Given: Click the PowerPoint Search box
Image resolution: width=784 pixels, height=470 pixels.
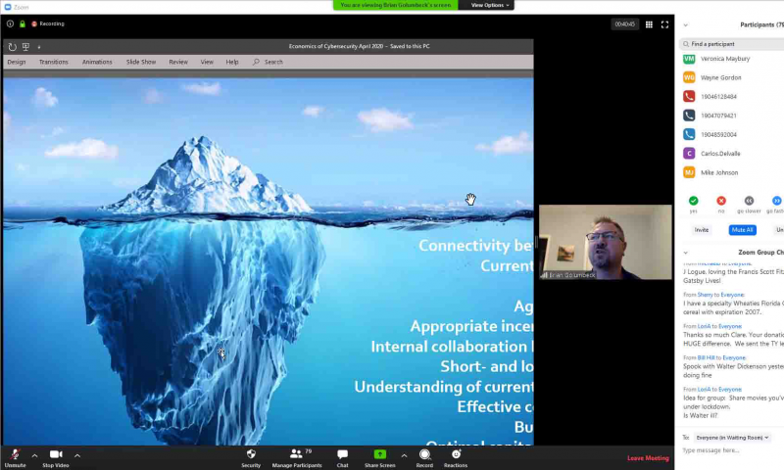Looking at the screenshot, I should [269, 62].
